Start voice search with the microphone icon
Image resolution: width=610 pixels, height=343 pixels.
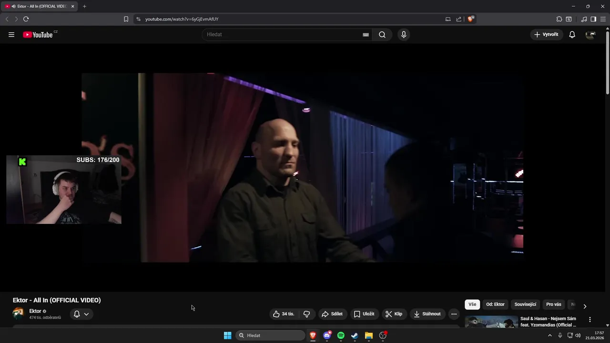[404, 34]
